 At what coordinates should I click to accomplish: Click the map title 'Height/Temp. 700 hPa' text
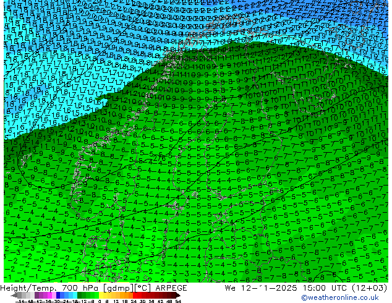coord(49,288)
